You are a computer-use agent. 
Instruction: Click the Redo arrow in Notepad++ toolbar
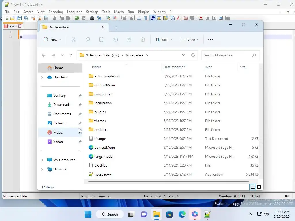point(84,18)
